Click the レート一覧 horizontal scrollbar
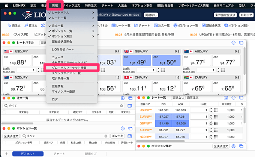 pyautogui.click(x=160, y=141)
